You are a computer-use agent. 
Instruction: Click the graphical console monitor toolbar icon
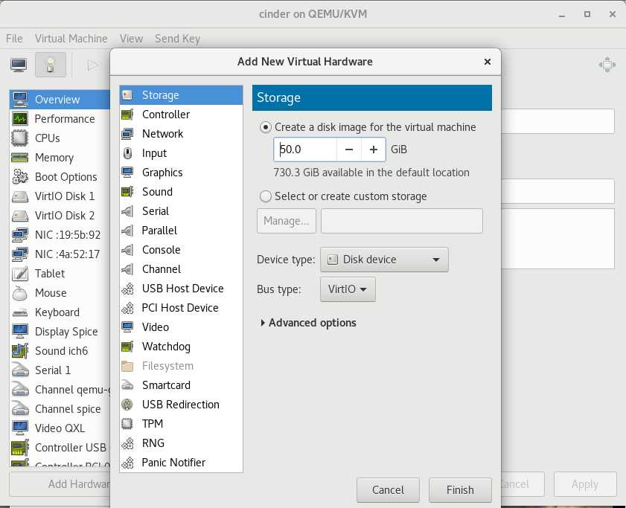[x=19, y=65]
